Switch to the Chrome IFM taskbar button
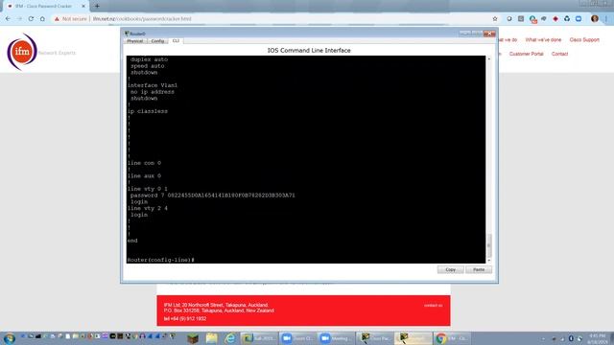The image size is (614, 345). pyautogui.click(x=452, y=338)
